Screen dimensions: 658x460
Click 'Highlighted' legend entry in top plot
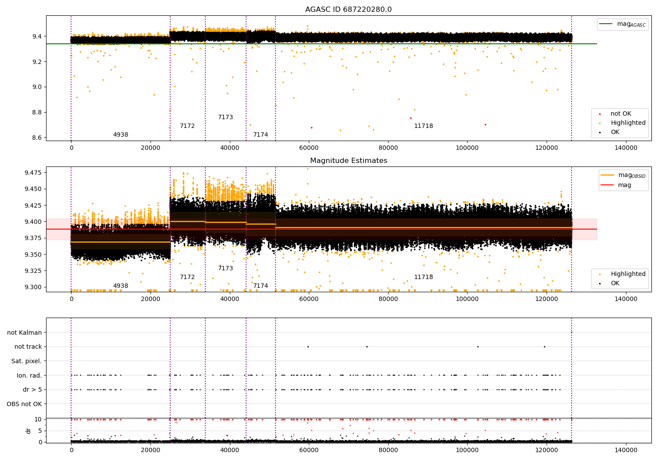628,123
